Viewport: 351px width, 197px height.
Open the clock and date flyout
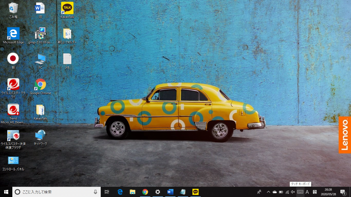[328, 192]
